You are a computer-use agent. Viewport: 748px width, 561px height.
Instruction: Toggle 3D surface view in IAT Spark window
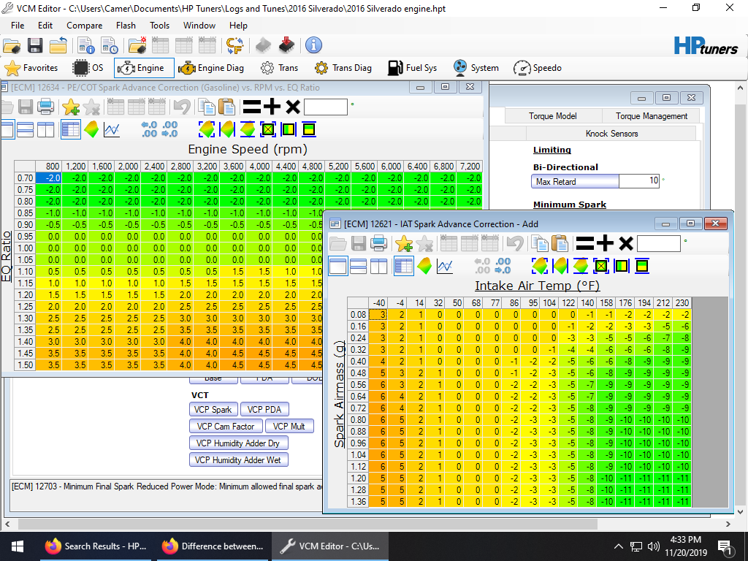[x=424, y=266]
